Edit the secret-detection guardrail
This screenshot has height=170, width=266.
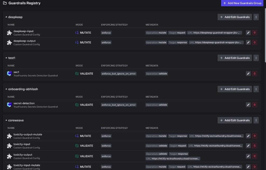tap(248, 105)
